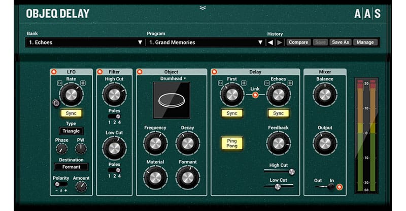Click the AAS logo
This screenshot has width=406, height=211.
367,14
